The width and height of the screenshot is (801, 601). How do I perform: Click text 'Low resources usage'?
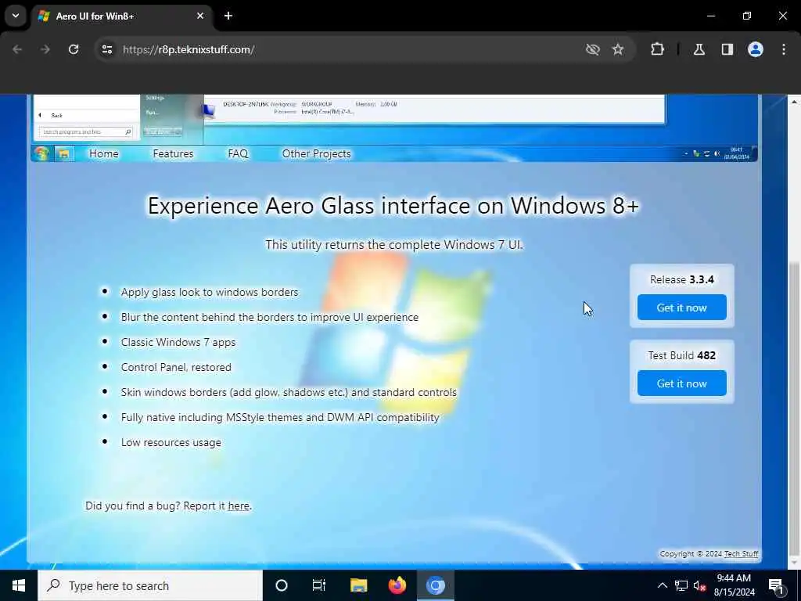[x=171, y=443]
